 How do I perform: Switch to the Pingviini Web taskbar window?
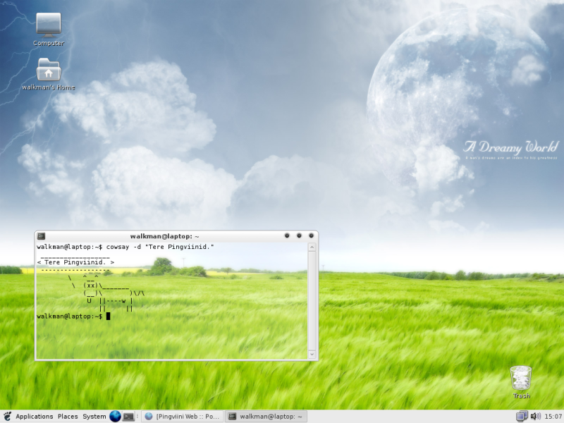pos(183,417)
